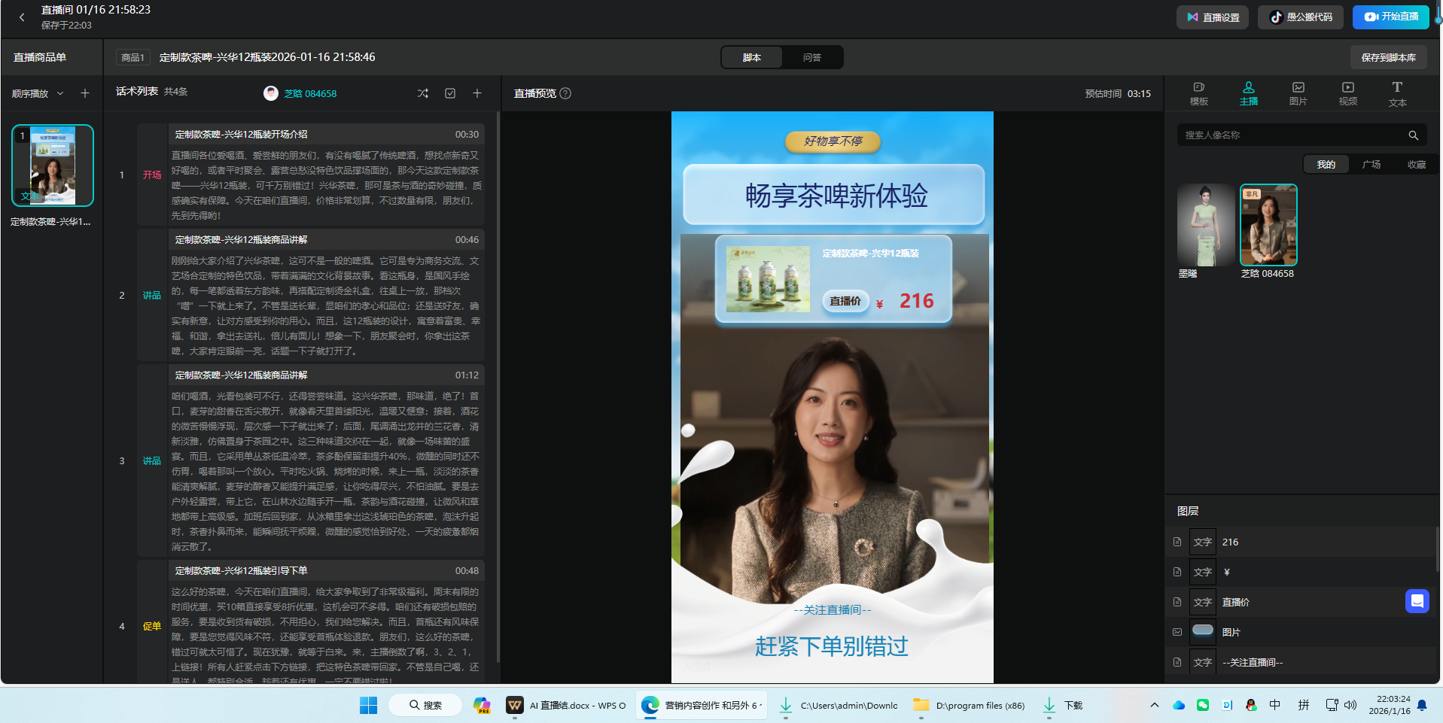Screen dimensions: 1443x723
Task: Click the avatar name search field
Action: coord(1287,135)
